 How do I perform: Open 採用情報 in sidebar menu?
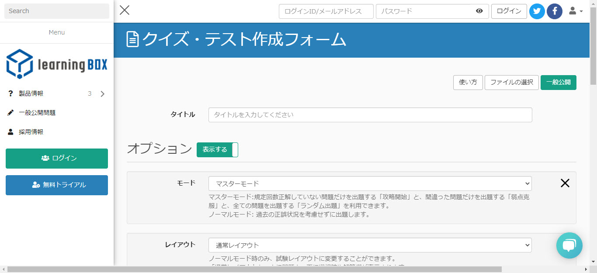(x=31, y=132)
